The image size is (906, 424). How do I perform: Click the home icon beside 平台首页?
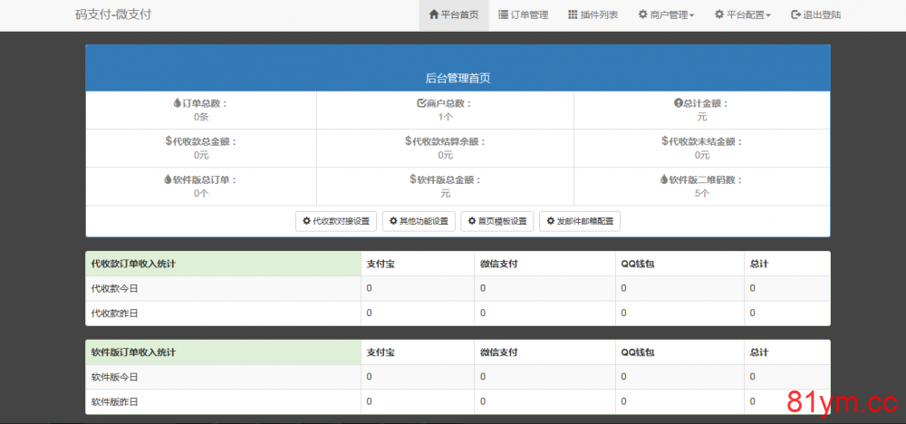[x=434, y=14]
